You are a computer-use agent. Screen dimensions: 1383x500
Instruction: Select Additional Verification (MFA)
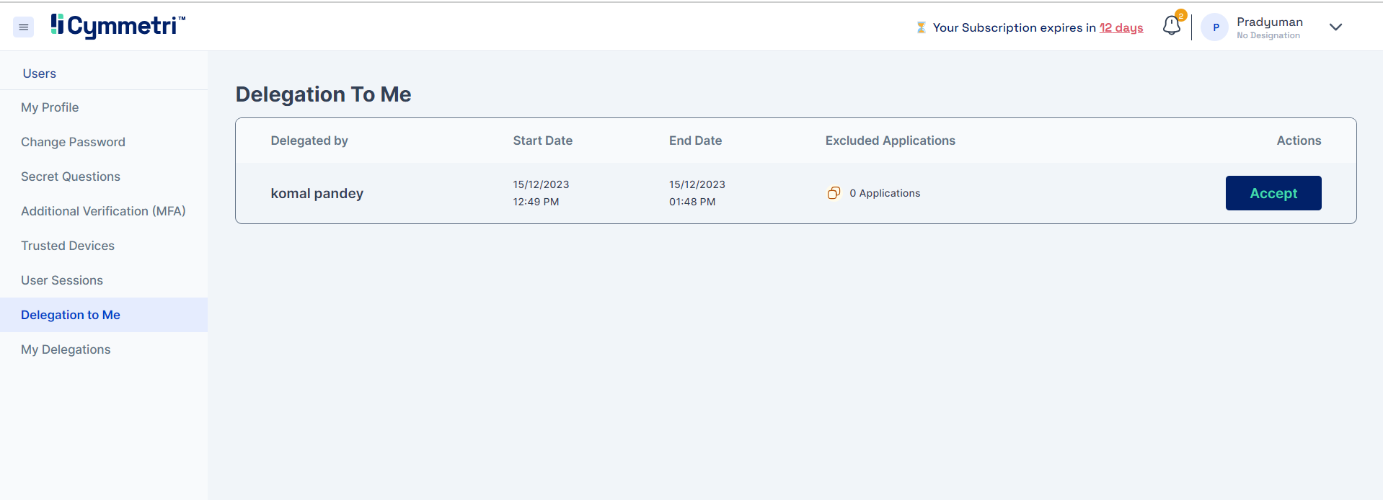click(103, 211)
